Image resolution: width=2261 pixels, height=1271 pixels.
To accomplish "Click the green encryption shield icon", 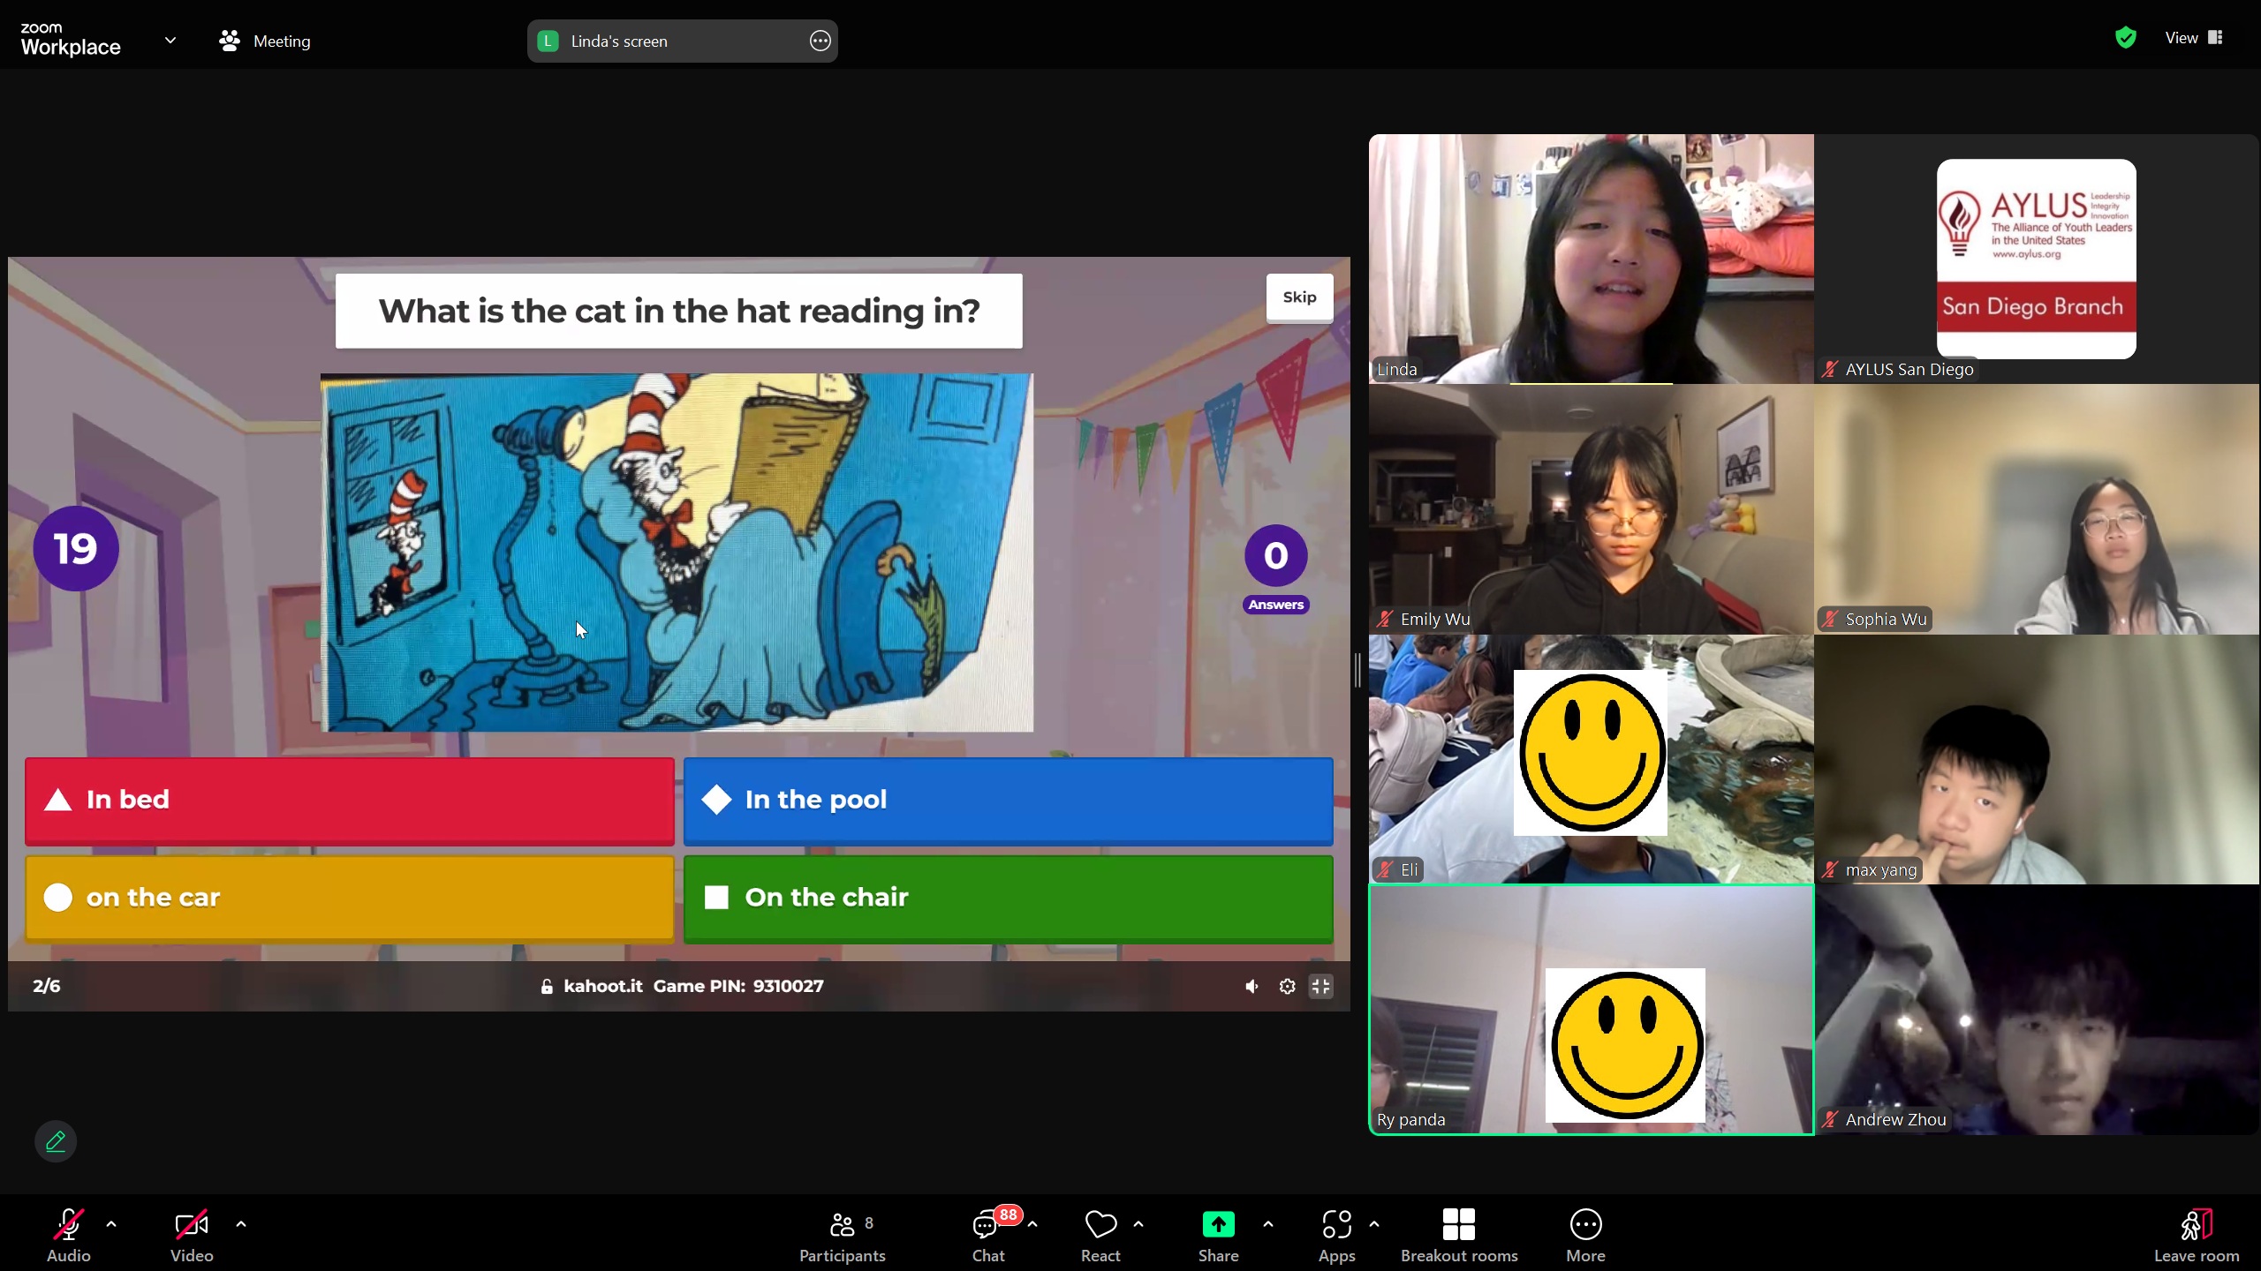I will [2126, 37].
